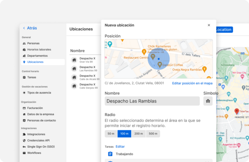249x162 pixels.
Task: Select the 500 m radius
Action: pos(153,134)
